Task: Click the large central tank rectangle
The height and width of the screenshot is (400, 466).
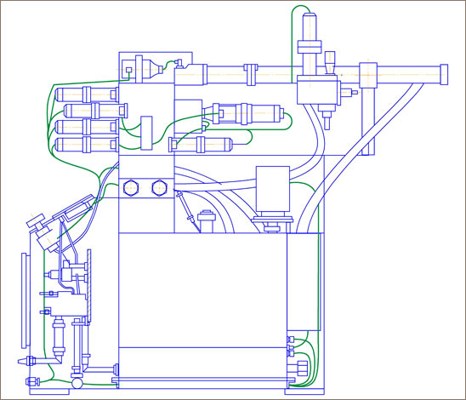Action: pos(202,290)
